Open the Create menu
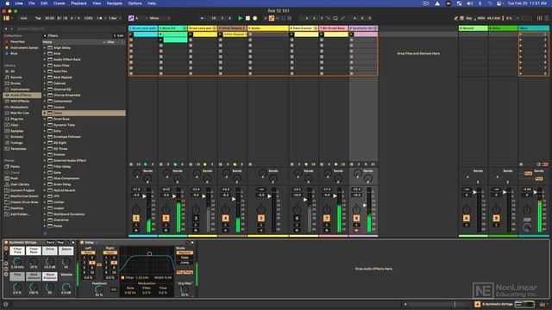Screen dimensions: 552x310 tap(60, 3)
